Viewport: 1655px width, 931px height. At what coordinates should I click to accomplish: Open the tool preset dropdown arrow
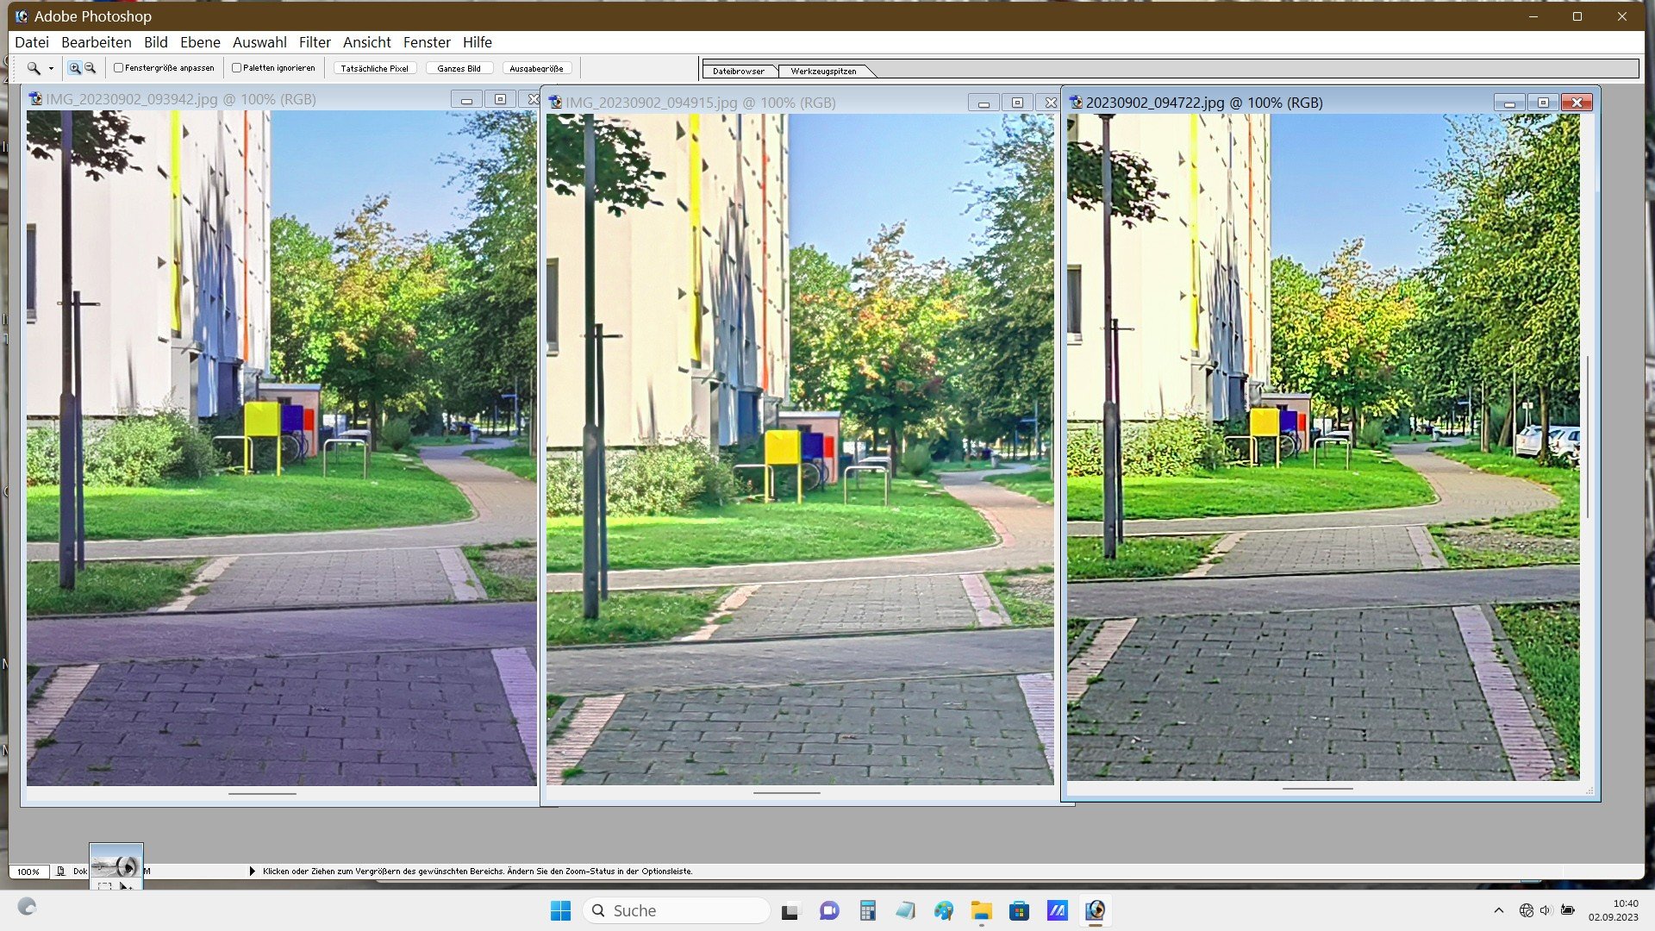[x=51, y=69]
